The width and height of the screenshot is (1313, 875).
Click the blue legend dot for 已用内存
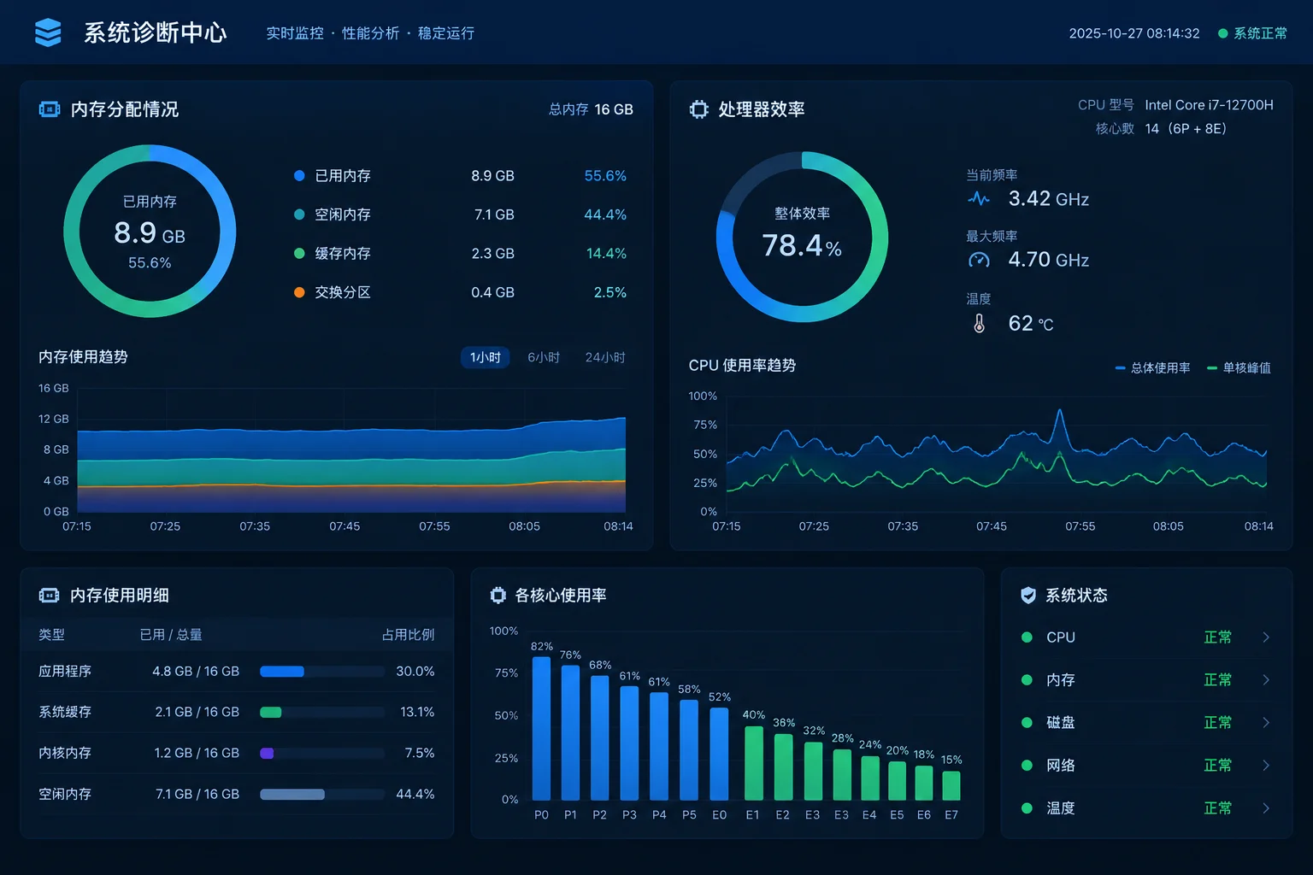(299, 176)
